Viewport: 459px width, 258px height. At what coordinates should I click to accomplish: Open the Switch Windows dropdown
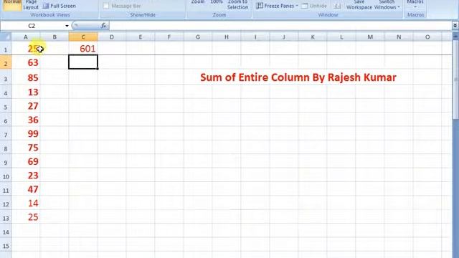tap(387, 5)
